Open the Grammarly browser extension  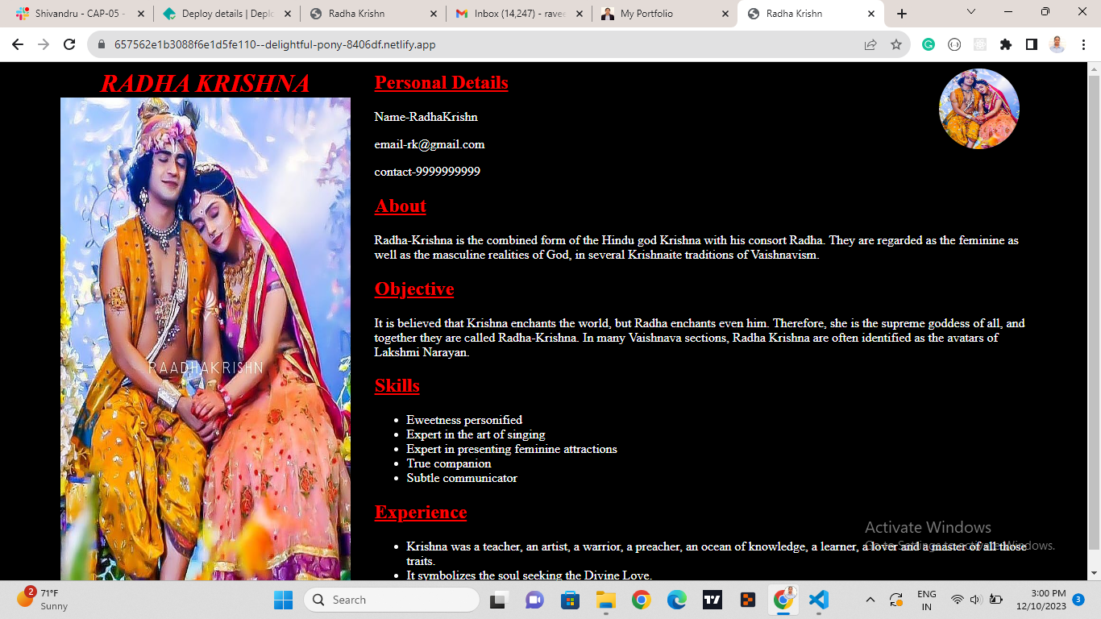click(x=928, y=44)
